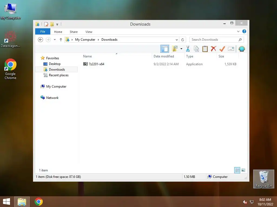Image resolution: width=277 pixels, height=207 pixels.
Task: Click the muted volume tray icon
Action: click(x=245, y=202)
